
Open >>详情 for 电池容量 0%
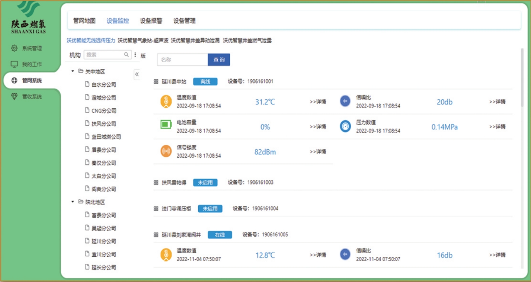(318, 126)
